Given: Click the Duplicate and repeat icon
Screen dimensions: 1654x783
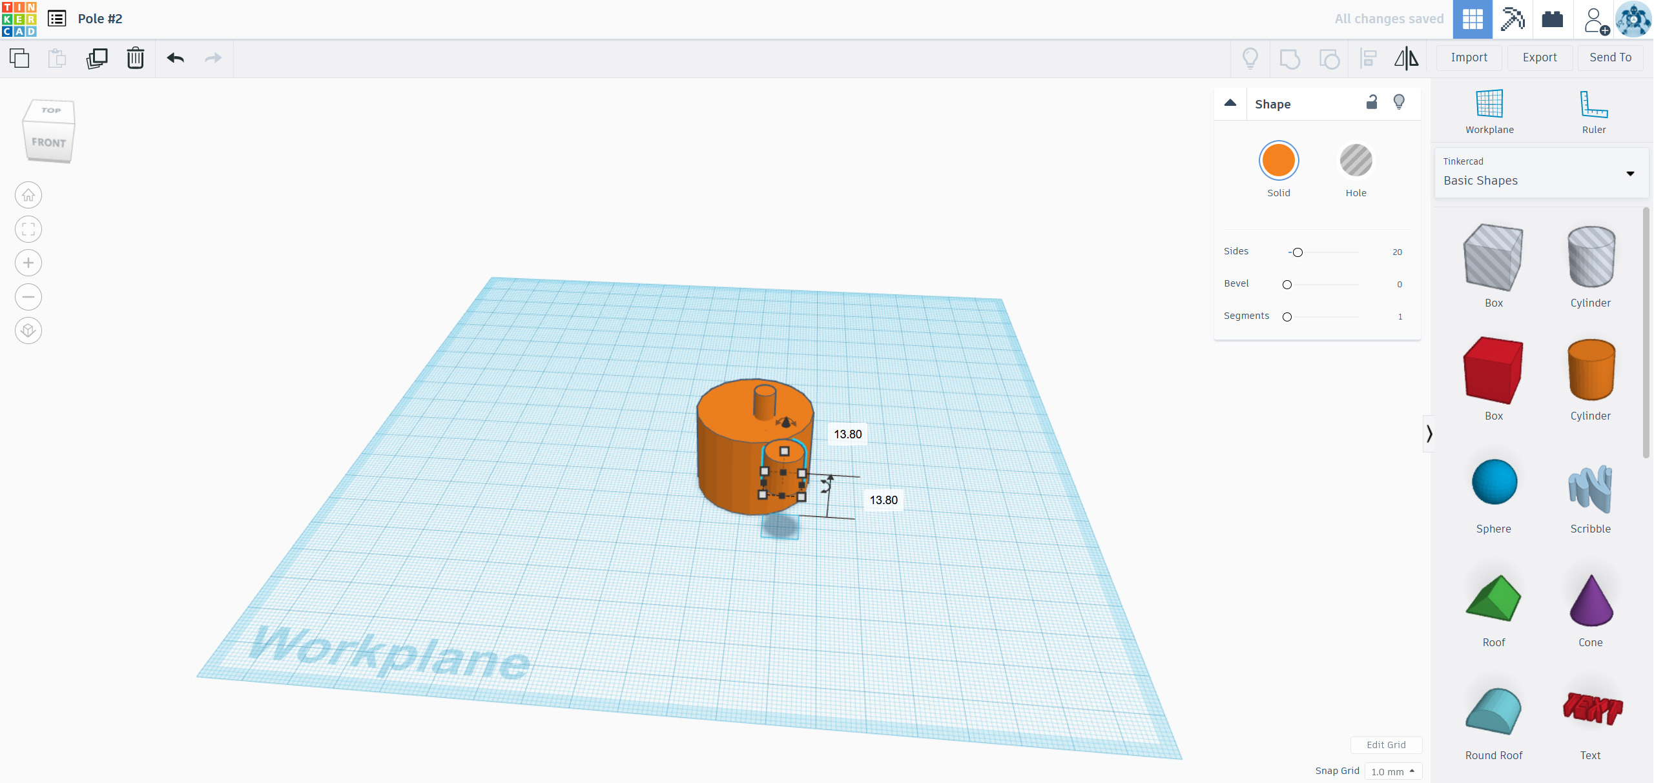Looking at the screenshot, I should tap(96, 58).
